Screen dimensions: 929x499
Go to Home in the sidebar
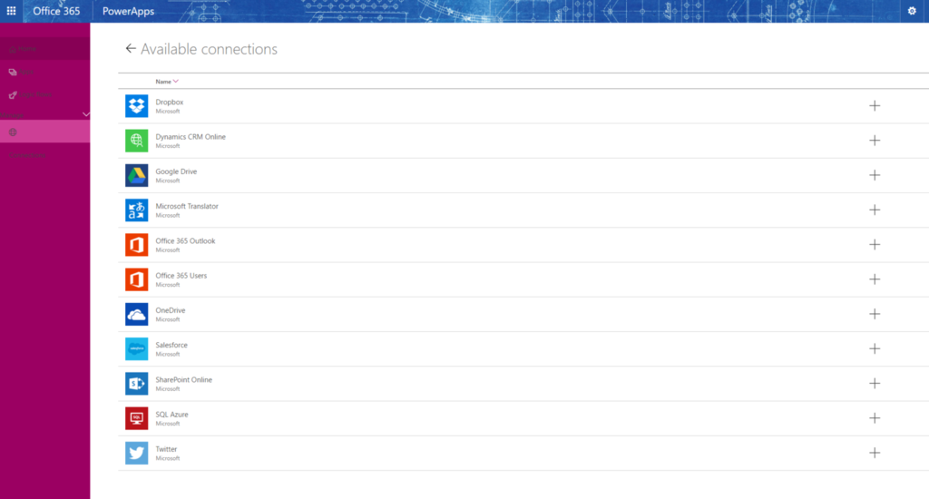point(44,49)
